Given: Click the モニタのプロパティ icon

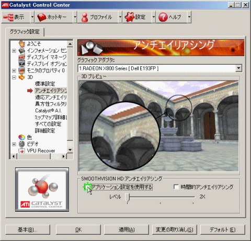Looking at the screenshot, I should [22, 70].
